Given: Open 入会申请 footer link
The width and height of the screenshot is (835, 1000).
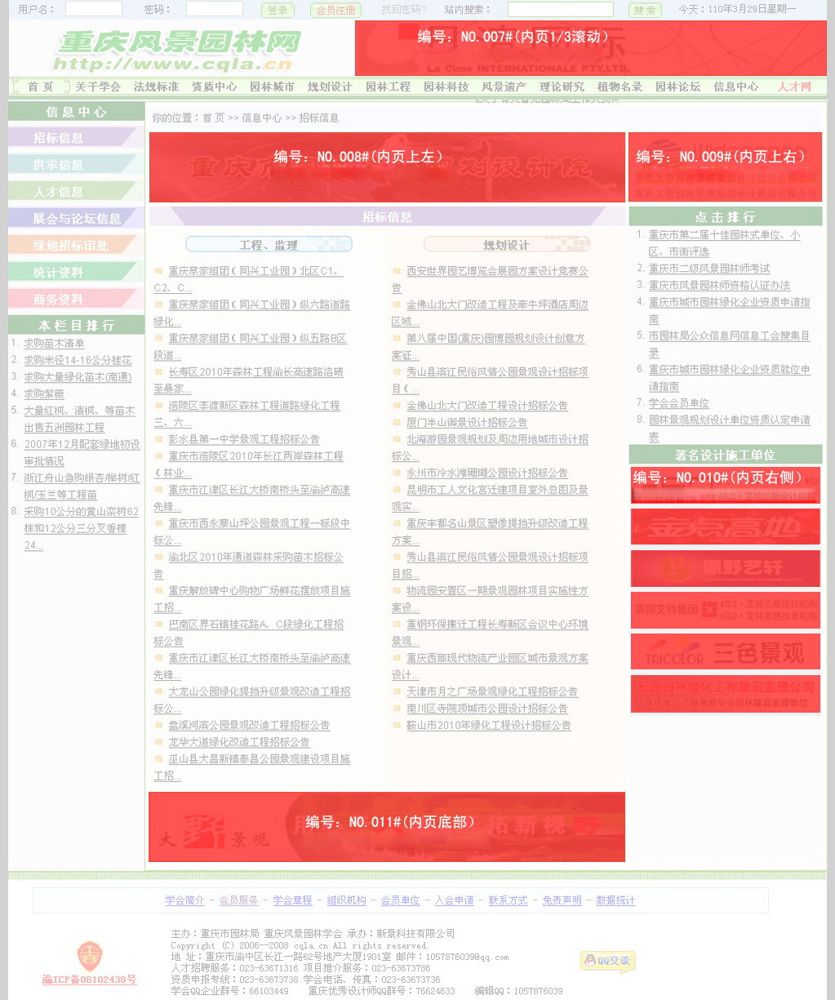Looking at the screenshot, I should pyautogui.click(x=454, y=900).
